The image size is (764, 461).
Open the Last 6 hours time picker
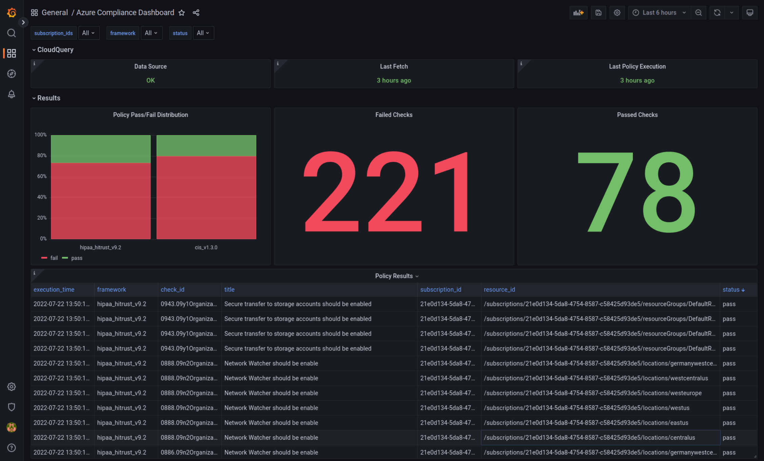pyautogui.click(x=659, y=13)
